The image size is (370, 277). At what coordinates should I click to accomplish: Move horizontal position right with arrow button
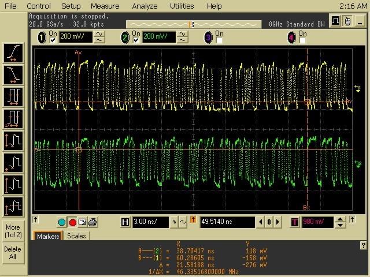point(277,222)
